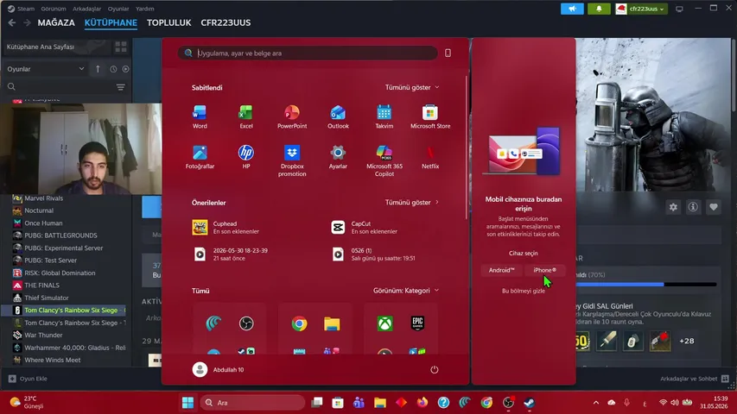Switch to TOPLULUK tab
The image size is (737, 414).
point(168,22)
